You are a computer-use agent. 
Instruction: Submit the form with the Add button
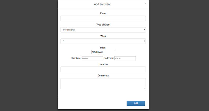click(x=136, y=103)
